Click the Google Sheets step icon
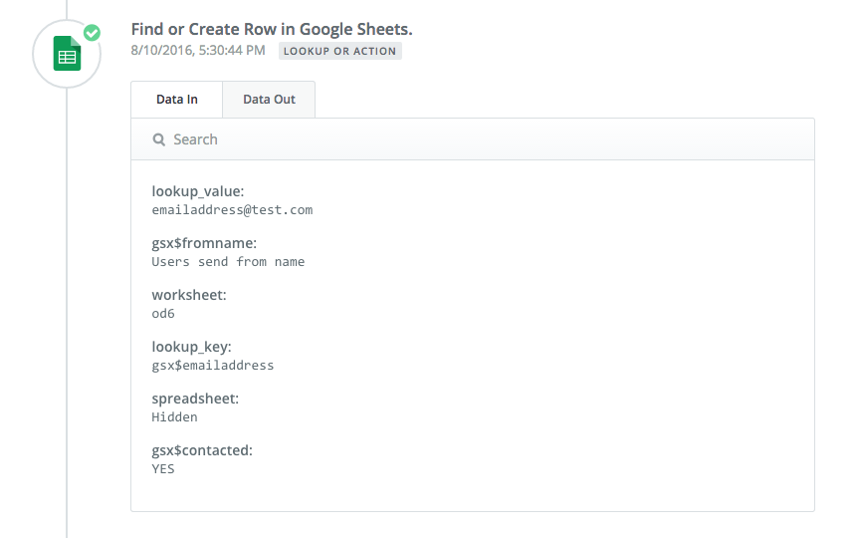The height and width of the screenshot is (538, 862). (67, 54)
